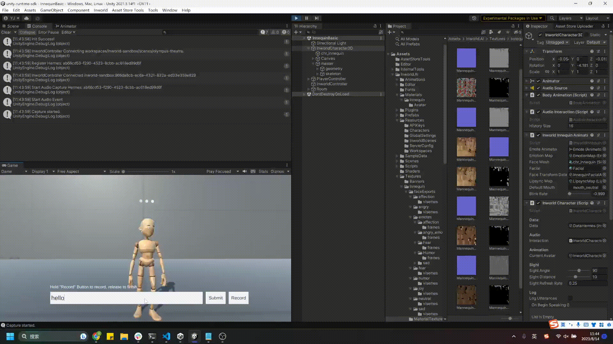Open Transform component preset icon

[x=598, y=51]
